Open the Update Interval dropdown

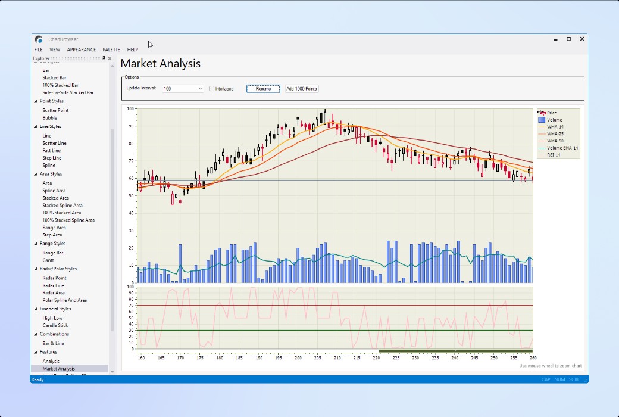pos(200,89)
